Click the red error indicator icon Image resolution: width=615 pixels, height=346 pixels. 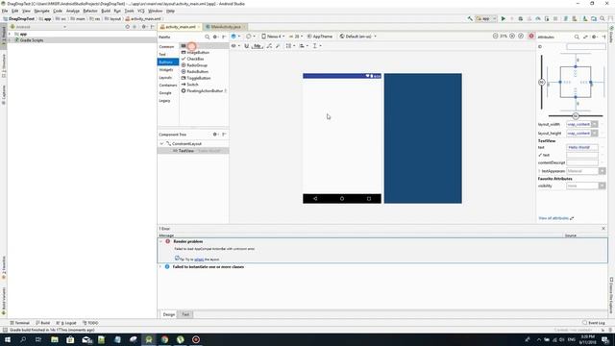pos(531,37)
